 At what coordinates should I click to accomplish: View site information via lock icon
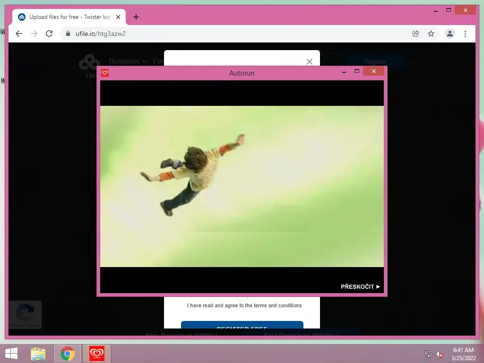point(68,34)
